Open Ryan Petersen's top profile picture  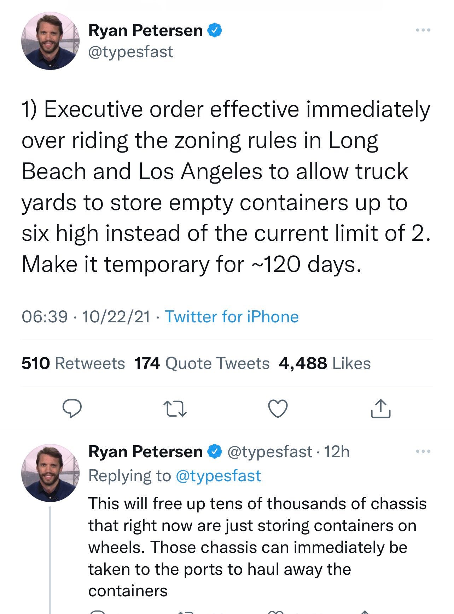tap(50, 41)
